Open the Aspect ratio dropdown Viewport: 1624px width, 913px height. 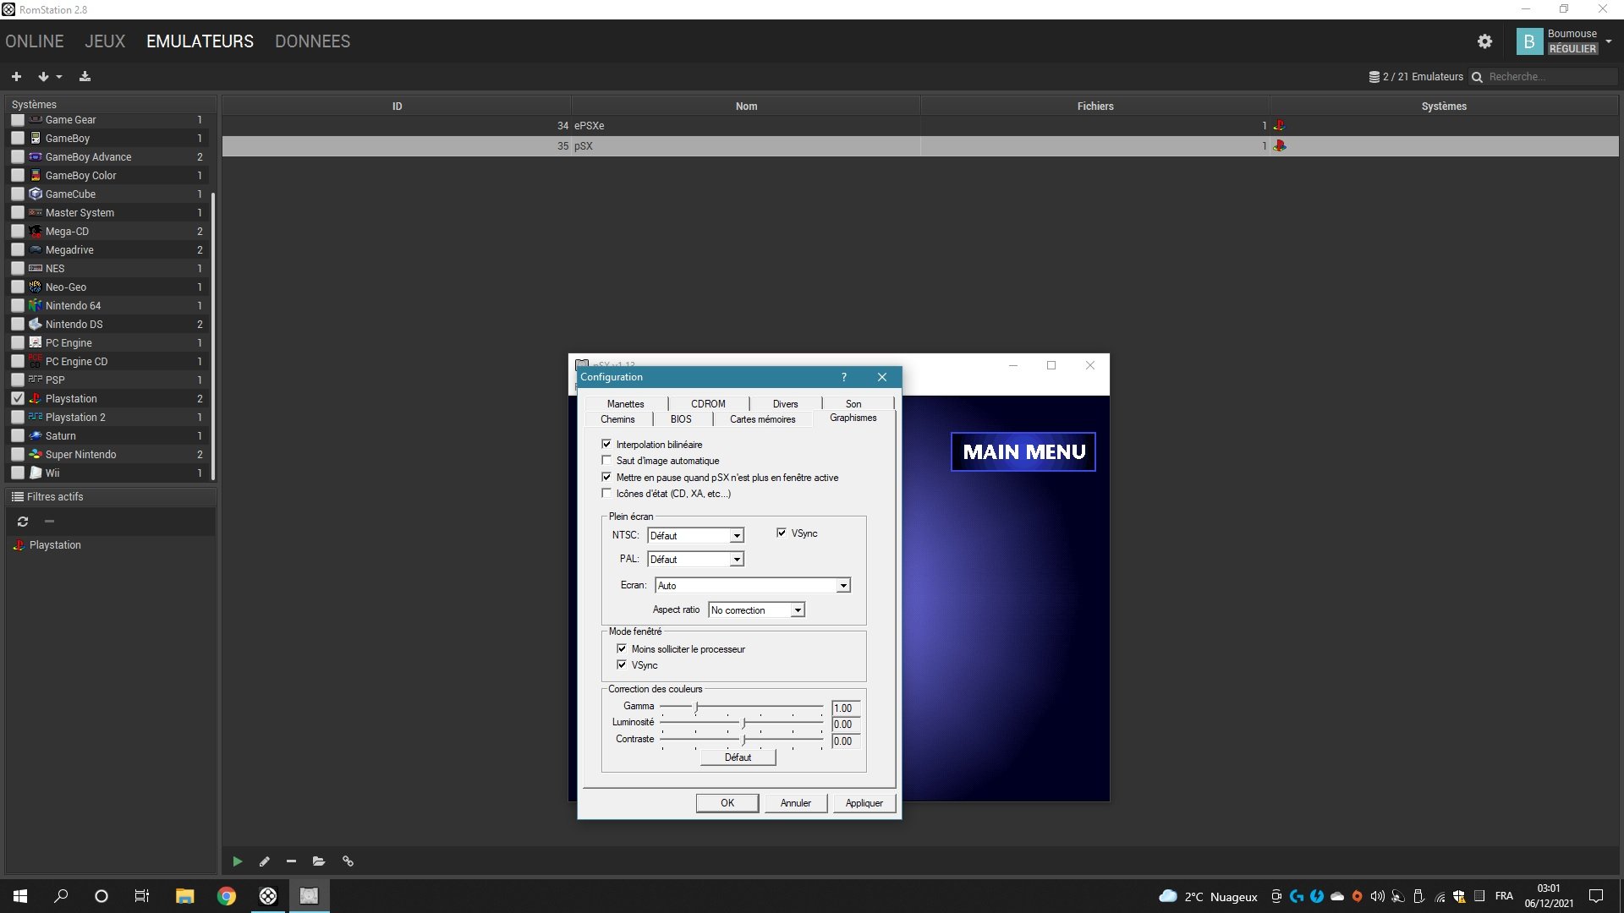click(797, 610)
